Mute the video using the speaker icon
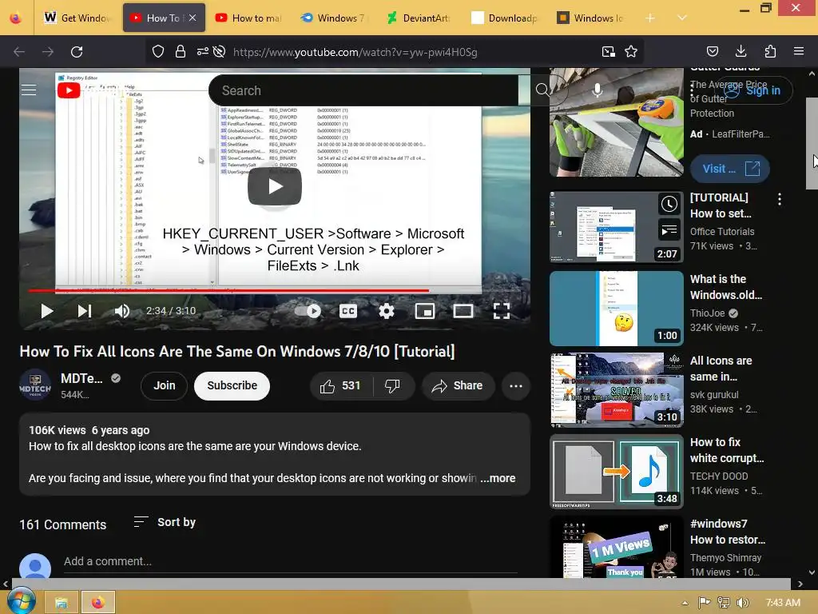This screenshot has height=614, width=818. (122, 311)
